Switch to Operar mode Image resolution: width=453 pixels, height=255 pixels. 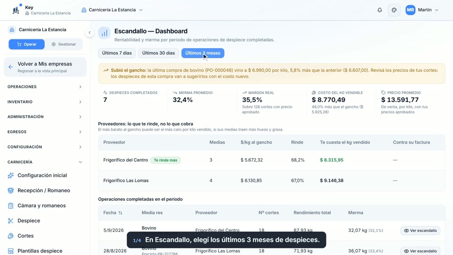(26, 44)
